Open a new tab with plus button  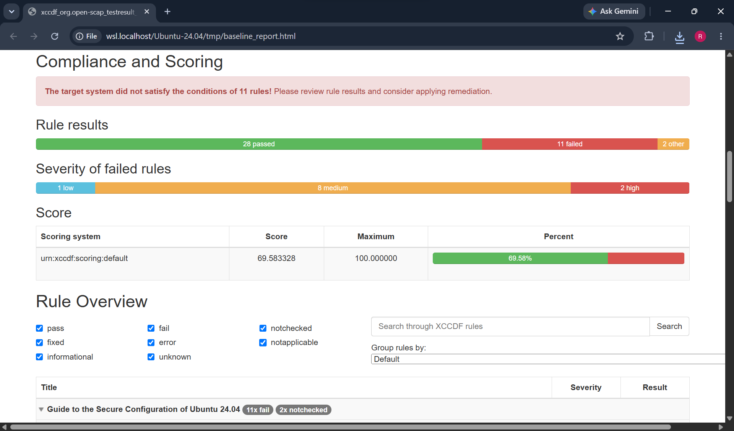167,11
